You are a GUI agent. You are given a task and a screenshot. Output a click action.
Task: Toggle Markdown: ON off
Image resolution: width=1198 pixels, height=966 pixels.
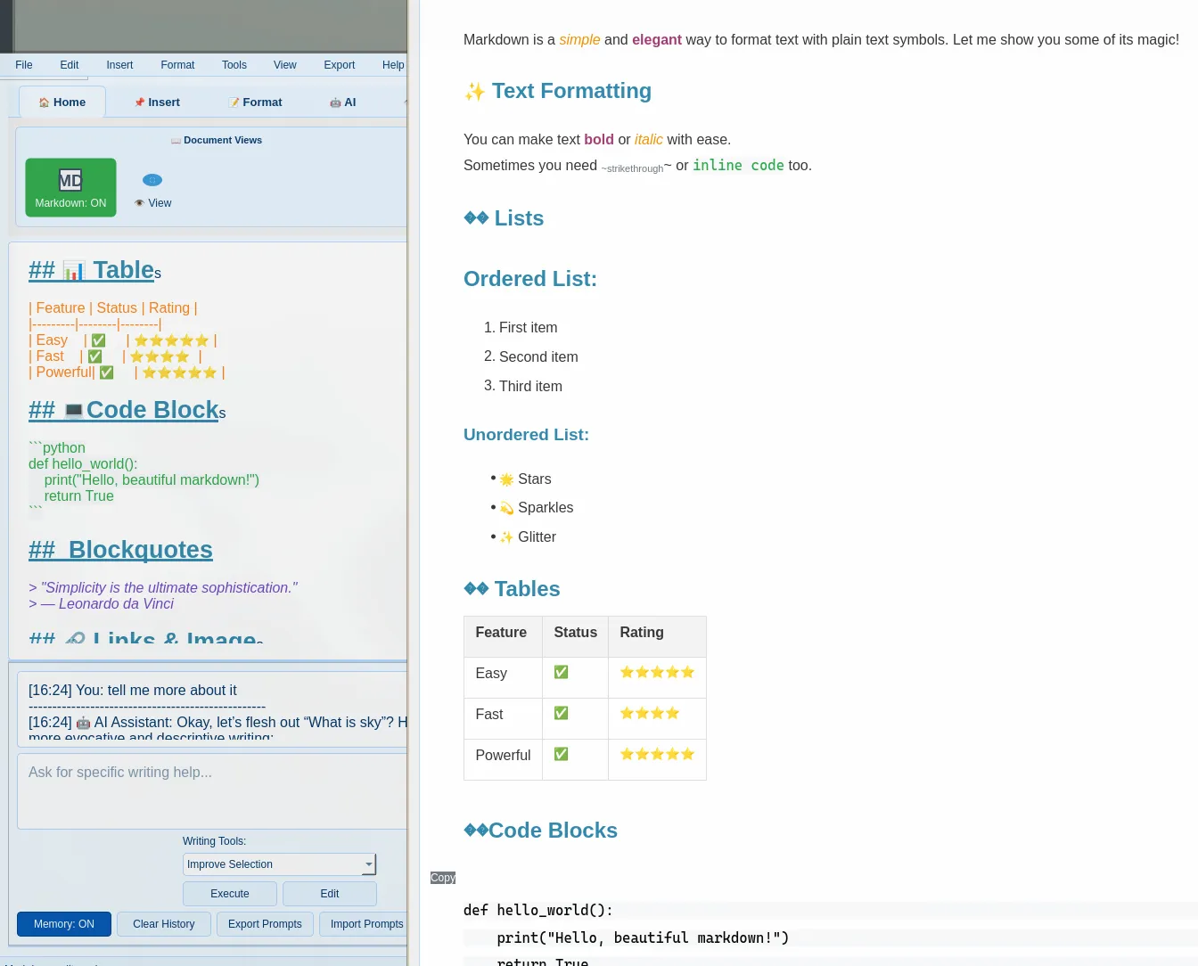(x=70, y=187)
